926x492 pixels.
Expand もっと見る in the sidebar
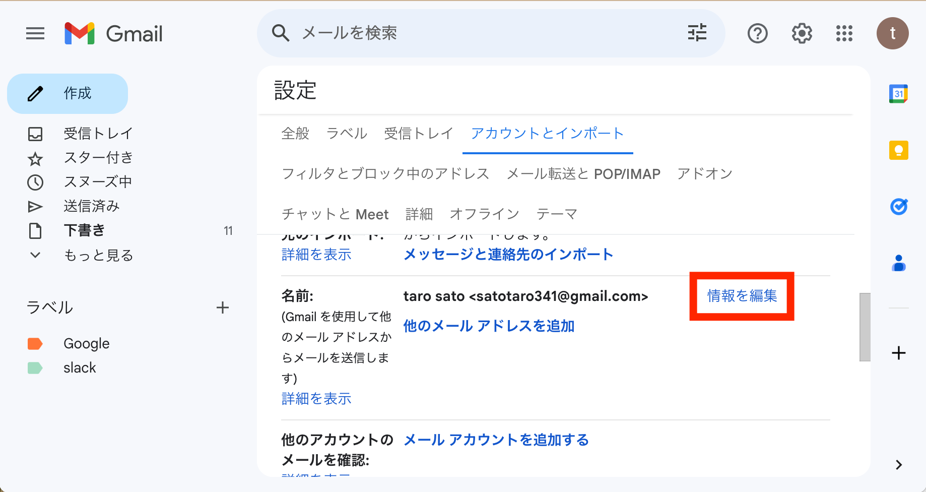tap(98, 255)
